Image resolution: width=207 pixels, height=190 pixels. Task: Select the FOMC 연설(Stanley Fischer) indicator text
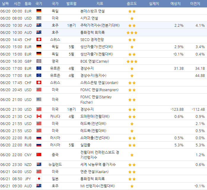point(96,99)
